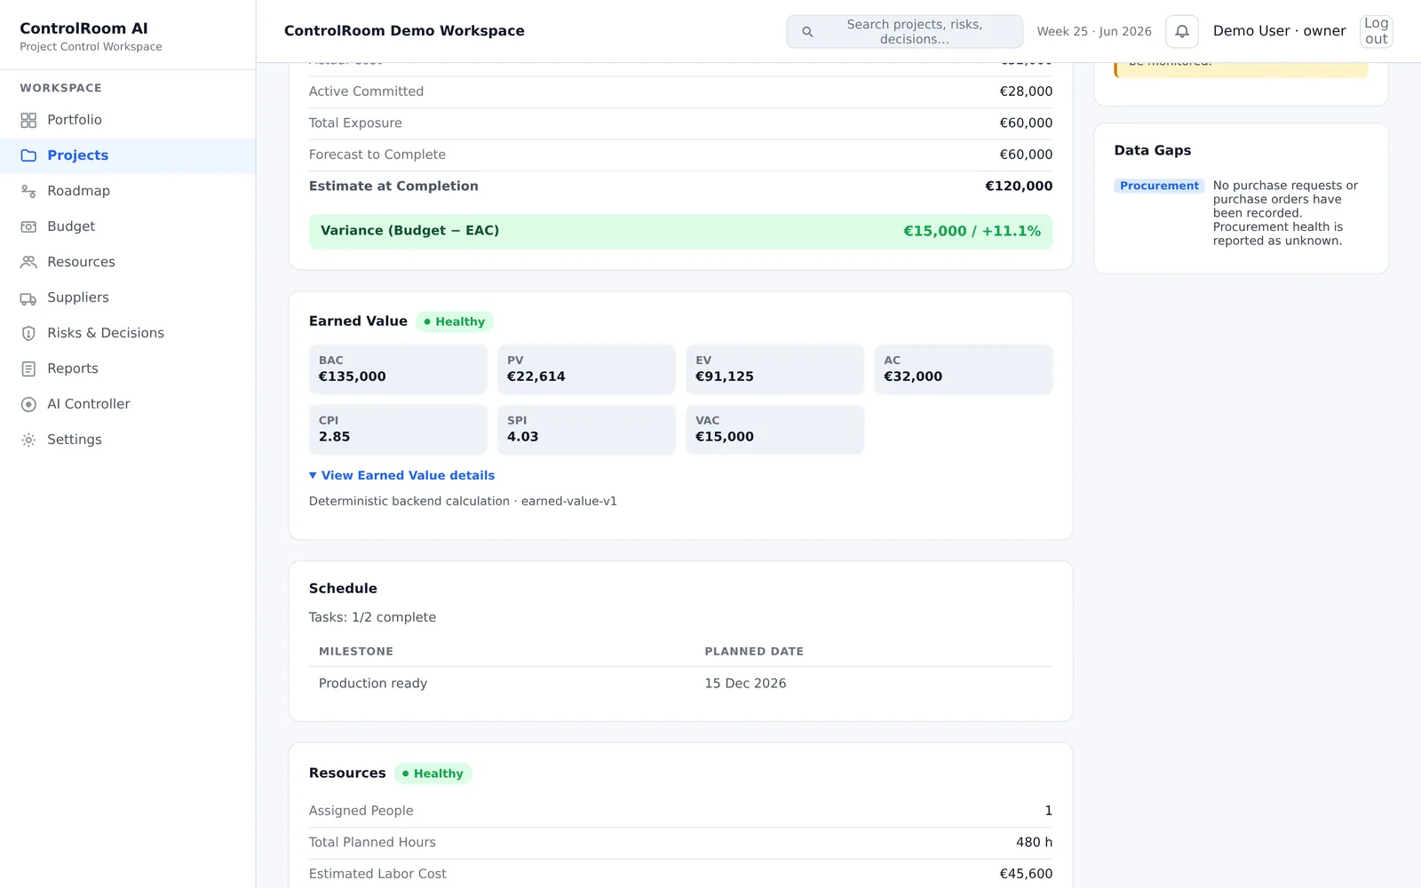Select the AC €32,000 tile
Screen dimensions: 1421x888
click(x=963, y=369)
